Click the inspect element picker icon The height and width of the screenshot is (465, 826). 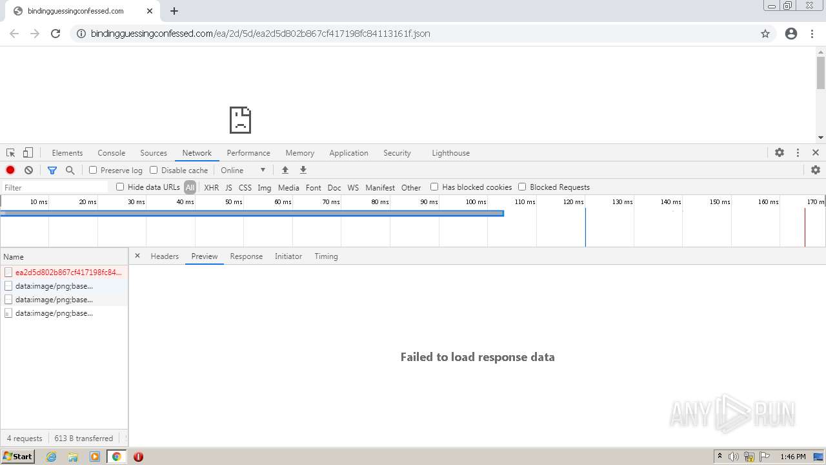pyautogui.click(x=11, y=153)
